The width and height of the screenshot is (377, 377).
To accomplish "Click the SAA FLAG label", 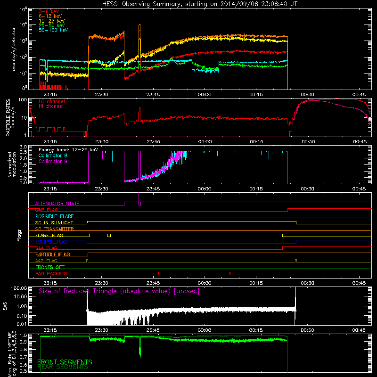I will click(46, 248).
